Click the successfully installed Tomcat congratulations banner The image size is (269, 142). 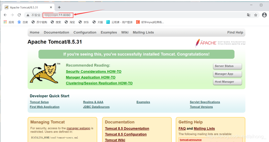tap(136, 54)
